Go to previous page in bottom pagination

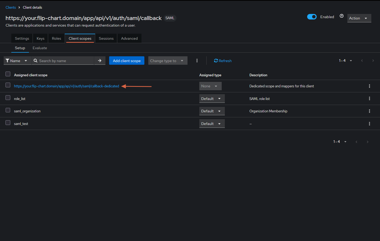[357, 142]
